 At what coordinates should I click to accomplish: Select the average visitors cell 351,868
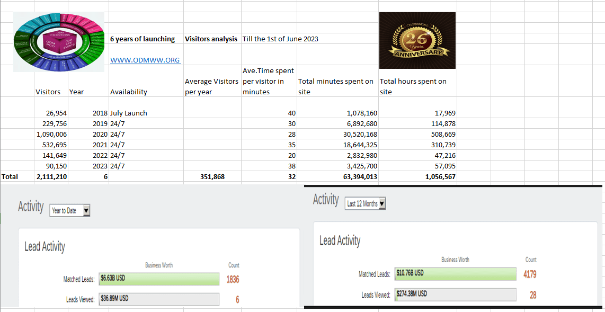click(212, 177)
